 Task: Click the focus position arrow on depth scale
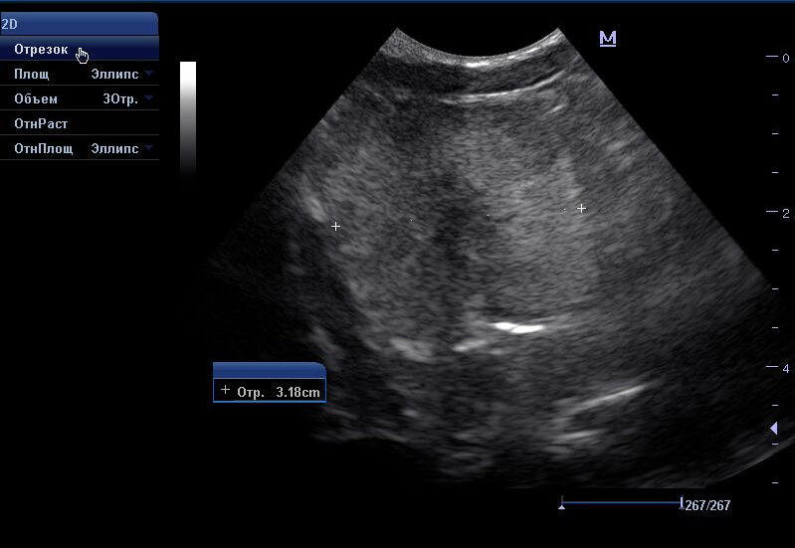(773, 428)
